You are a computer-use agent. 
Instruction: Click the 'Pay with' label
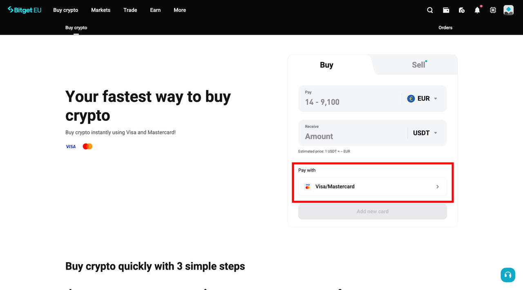307,170
